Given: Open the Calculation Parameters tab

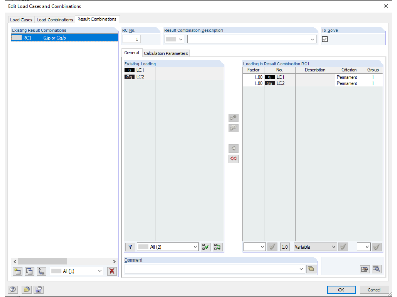Looking at the screenshot, I should [166, 53].
